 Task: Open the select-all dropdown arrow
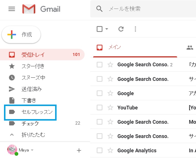click(107, 29)
